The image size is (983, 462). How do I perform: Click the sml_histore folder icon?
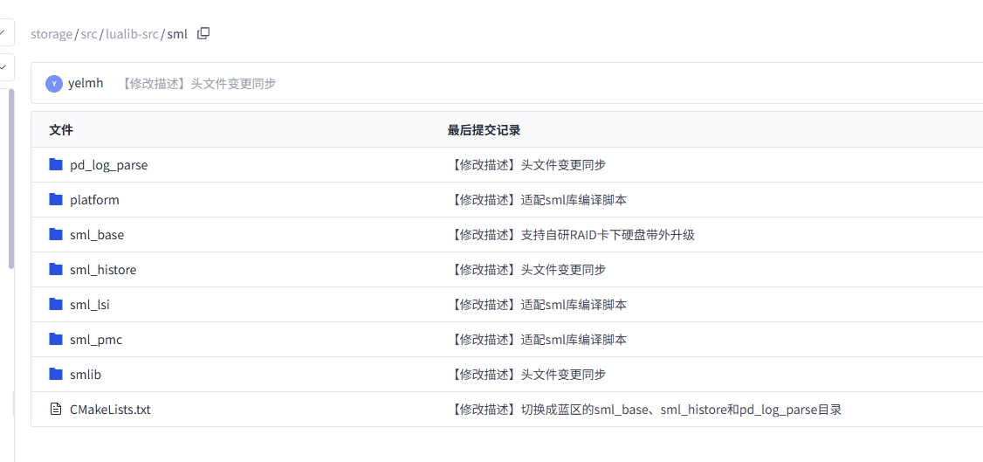tap(56, 269)
